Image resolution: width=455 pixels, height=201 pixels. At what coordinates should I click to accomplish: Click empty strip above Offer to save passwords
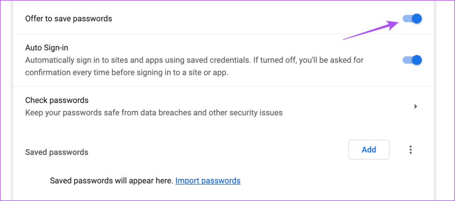(x=222, y=2)
